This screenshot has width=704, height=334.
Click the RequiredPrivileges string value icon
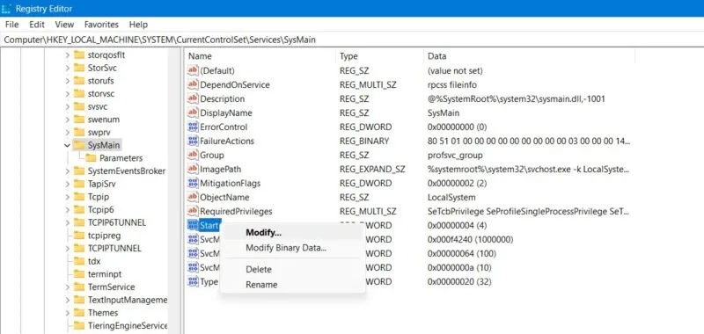193,211
